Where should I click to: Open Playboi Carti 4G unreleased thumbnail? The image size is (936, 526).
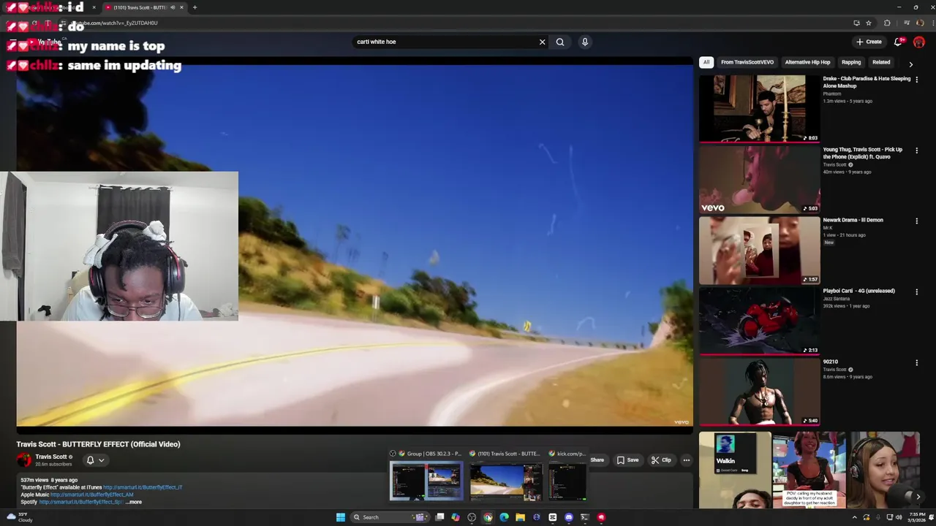(x=760, y=321)
